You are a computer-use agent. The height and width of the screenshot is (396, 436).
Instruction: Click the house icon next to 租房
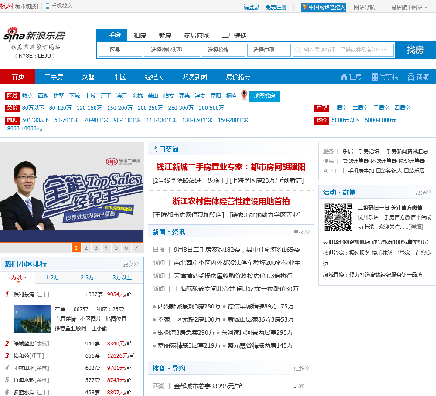tap(344, 77)
